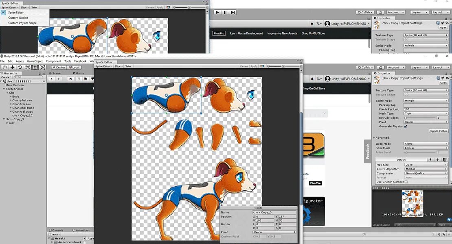This screenshot has height=244, width=452.
Task: Click the sprite Name field cho - Copy_0
Action: [x=274, y=212]
